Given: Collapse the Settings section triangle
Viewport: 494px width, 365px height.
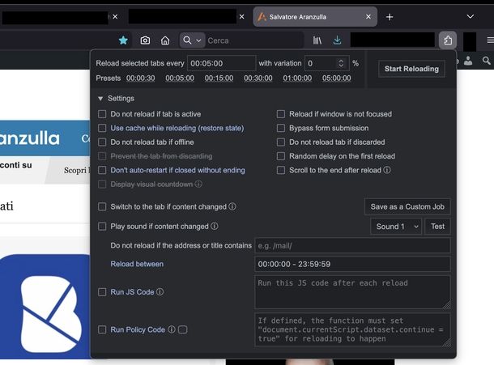Looking at the screenshot, I should pyautogui.click(x=100, y=99).
